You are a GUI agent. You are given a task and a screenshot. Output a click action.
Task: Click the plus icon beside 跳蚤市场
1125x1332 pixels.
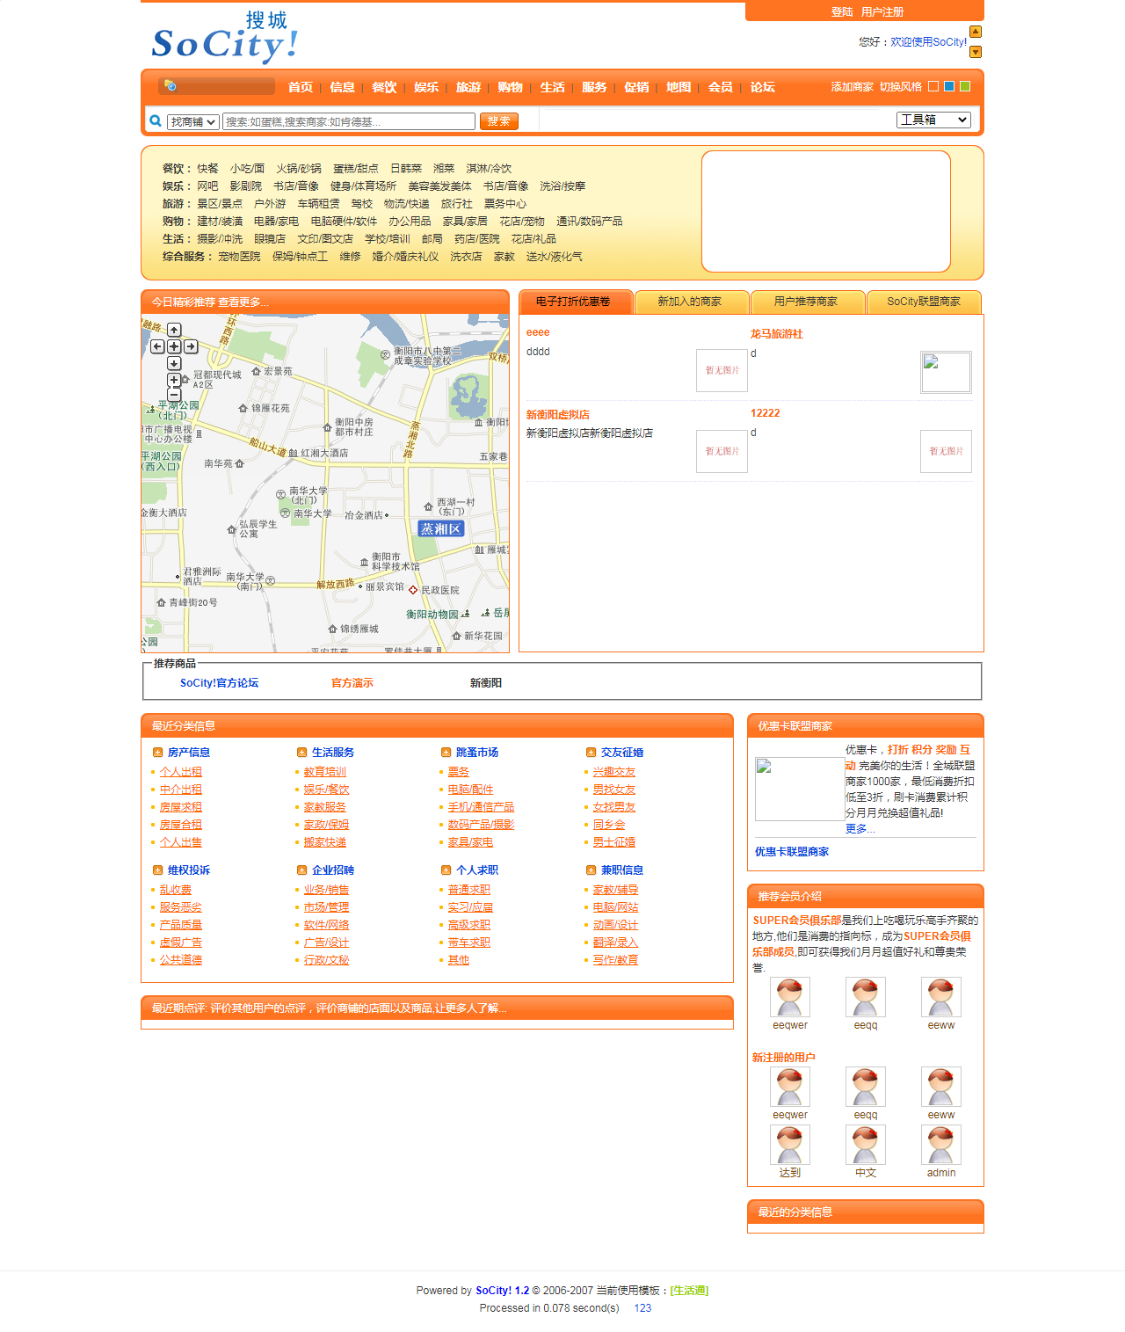[x=446, y=753]
